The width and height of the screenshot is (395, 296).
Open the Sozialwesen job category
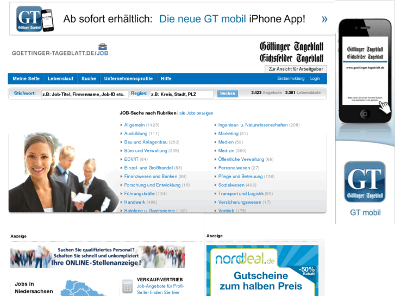[x=231, y=185]
